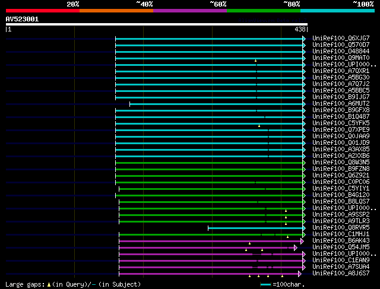Select the UniRef100_A8J6S7 label
The width and height of the screenshot is (380, 289).
point(341,274)
